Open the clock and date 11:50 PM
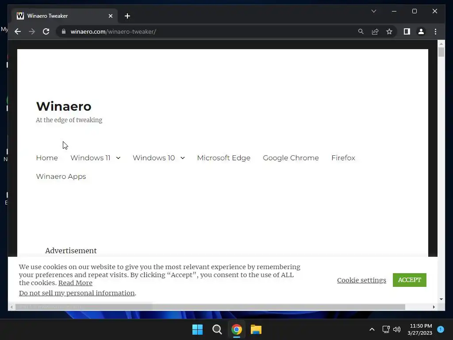453x340 pixels. click(x=420, y=329)
